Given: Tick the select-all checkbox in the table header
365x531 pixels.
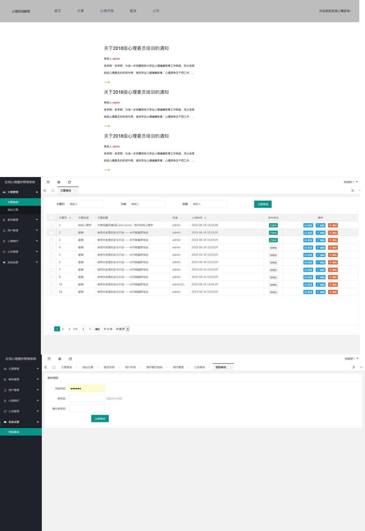Looking at the screenshot, I should pos(51,218).
